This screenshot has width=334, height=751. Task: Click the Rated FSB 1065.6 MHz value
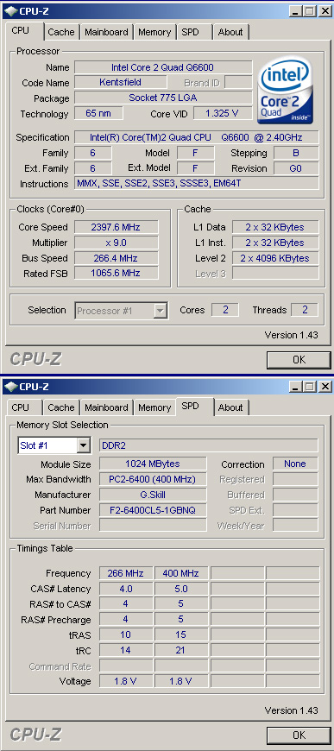point(116,273)
